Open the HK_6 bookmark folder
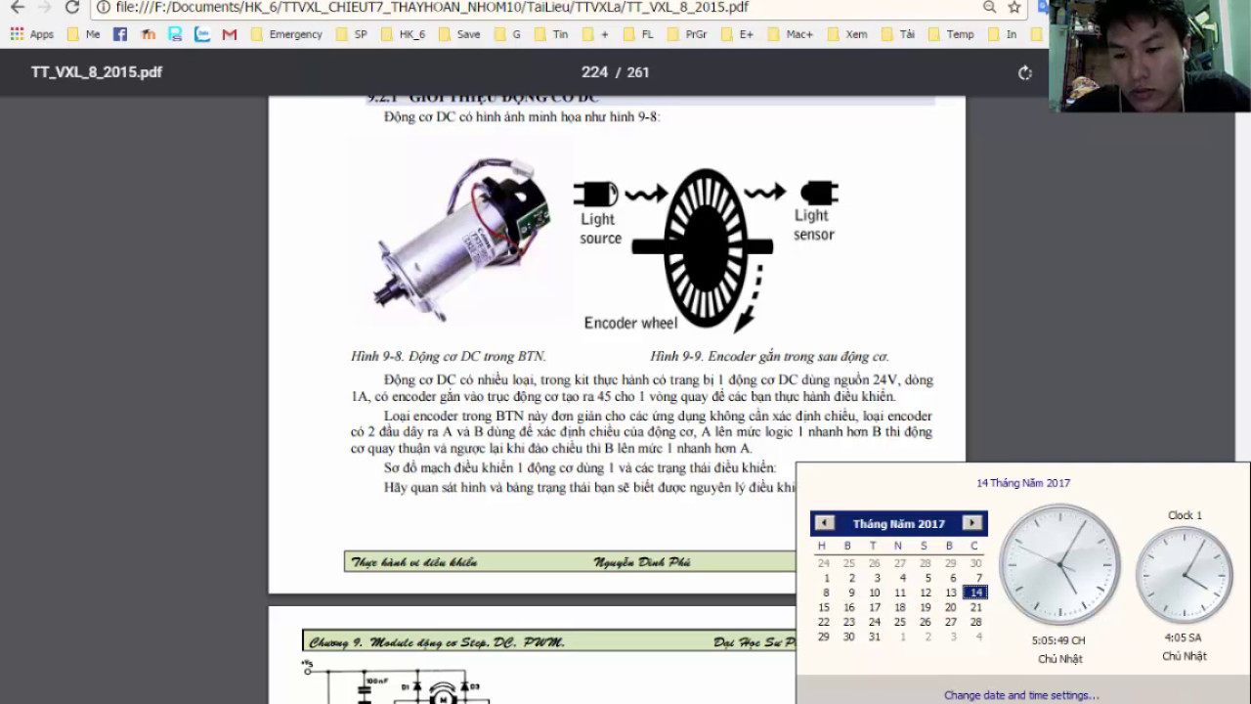Viewport: 1251px width, 704px height. tap(403, 34)
